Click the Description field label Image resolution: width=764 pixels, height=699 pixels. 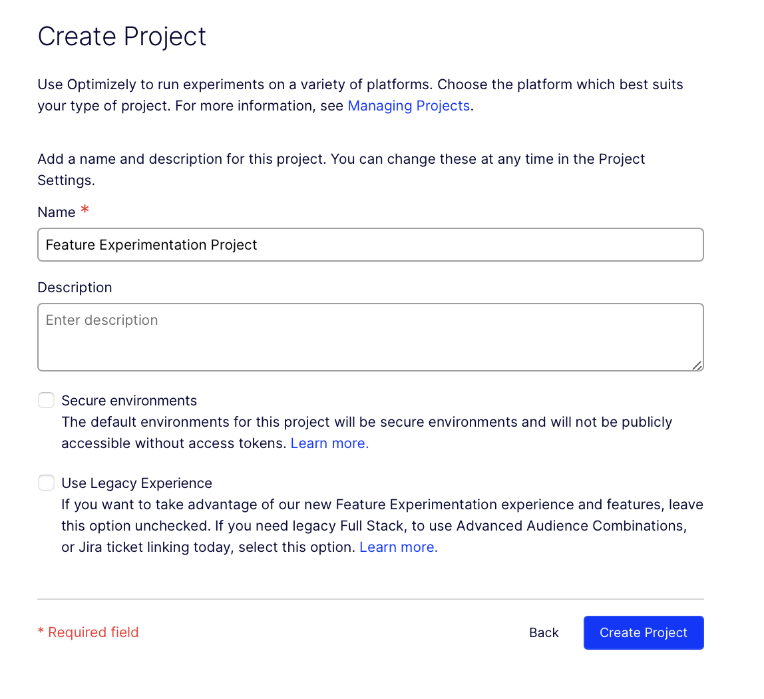click(75, 287)
